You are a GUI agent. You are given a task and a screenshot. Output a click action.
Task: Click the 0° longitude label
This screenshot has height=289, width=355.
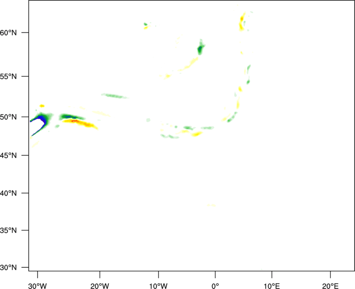215,286
